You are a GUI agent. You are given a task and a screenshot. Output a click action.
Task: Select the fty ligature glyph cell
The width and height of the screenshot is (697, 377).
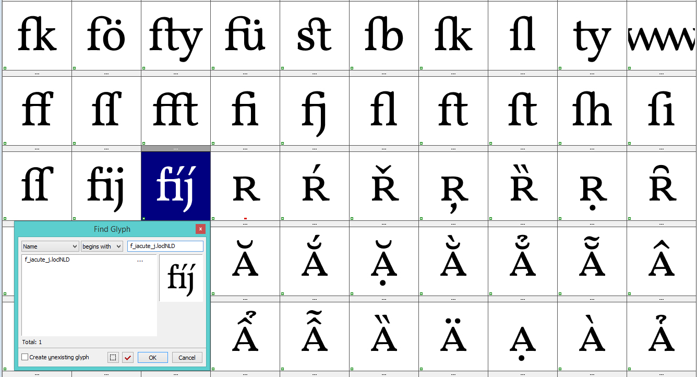click(x=176, y=37)
